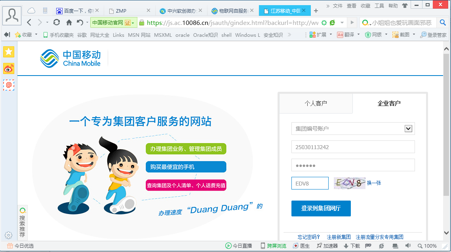Click the China Mobile logo
This screenshot has width=451, height=252.
tap(70, 59)
